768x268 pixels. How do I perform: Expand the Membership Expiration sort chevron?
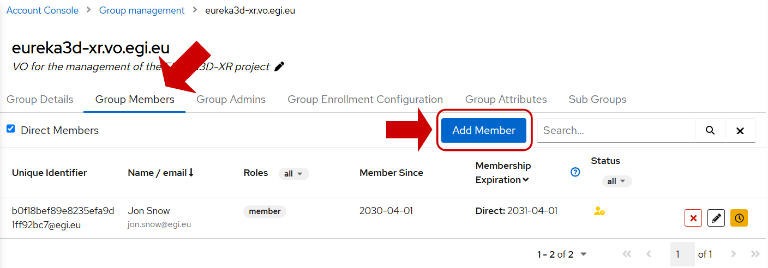pos(525,180)
